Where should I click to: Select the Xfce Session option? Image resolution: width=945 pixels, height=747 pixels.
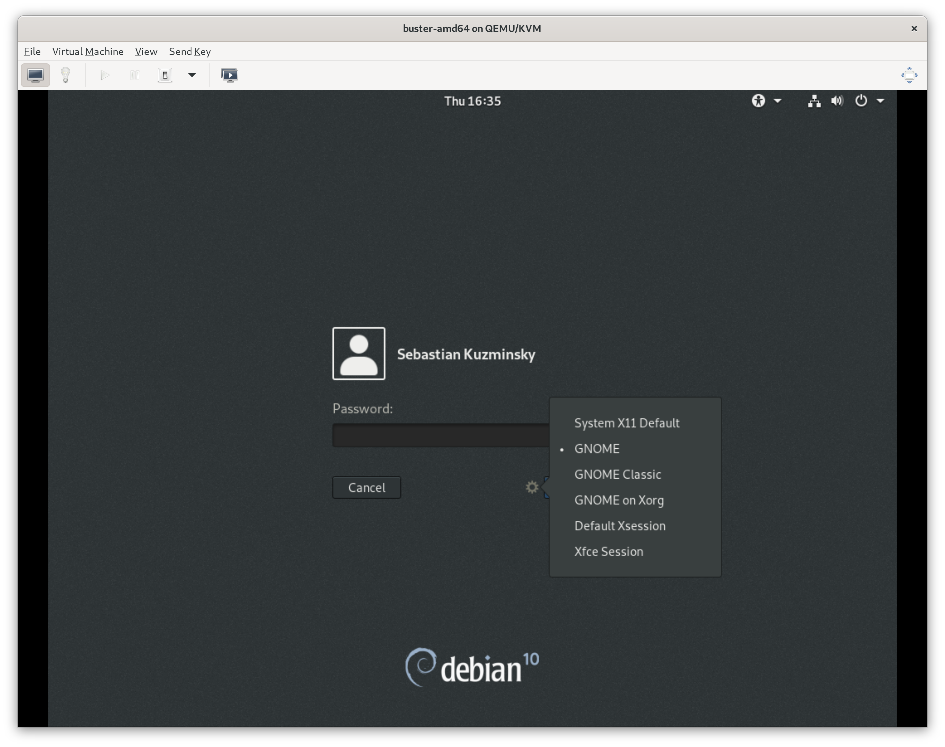pos(609,551)
